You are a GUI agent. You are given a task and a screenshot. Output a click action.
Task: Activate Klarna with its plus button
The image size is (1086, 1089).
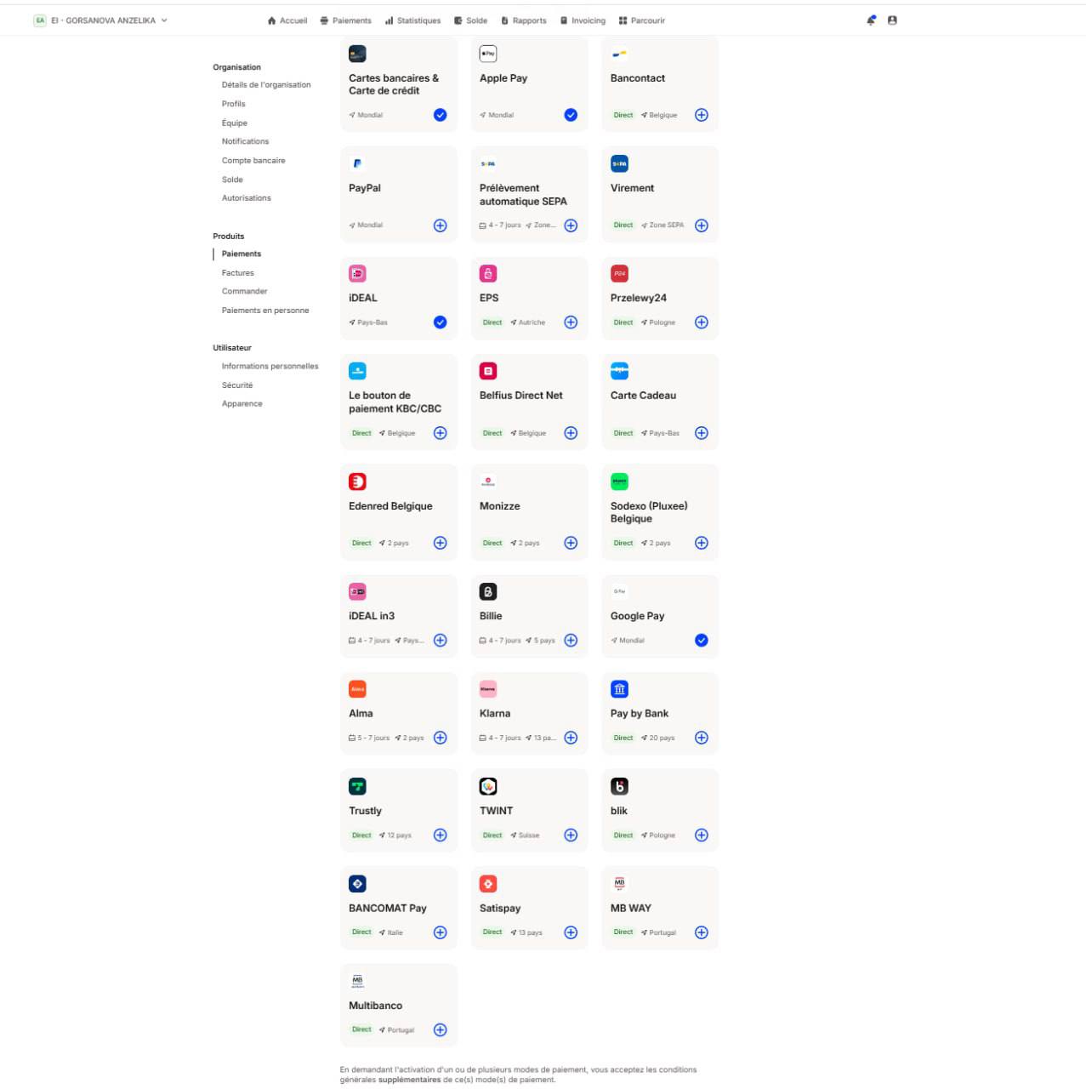pyautogui.click(x=571, y=738)
